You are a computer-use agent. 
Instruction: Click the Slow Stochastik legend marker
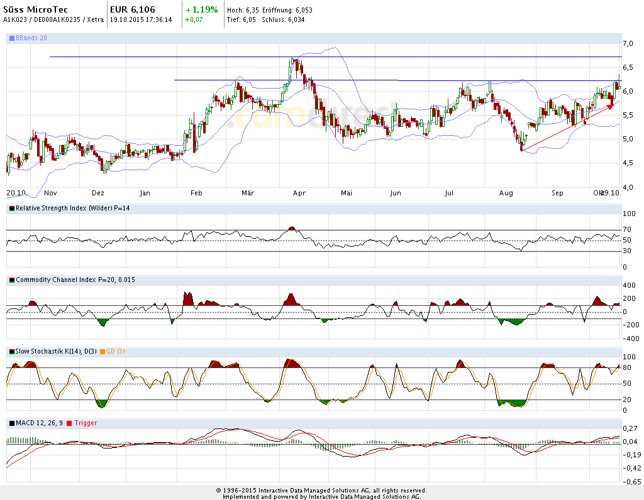[x=11, y=351]
